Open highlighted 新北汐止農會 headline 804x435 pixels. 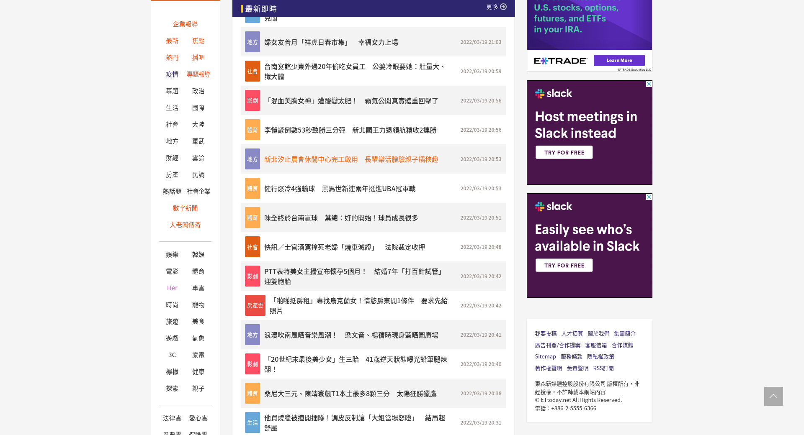click(x=351, y=159)
